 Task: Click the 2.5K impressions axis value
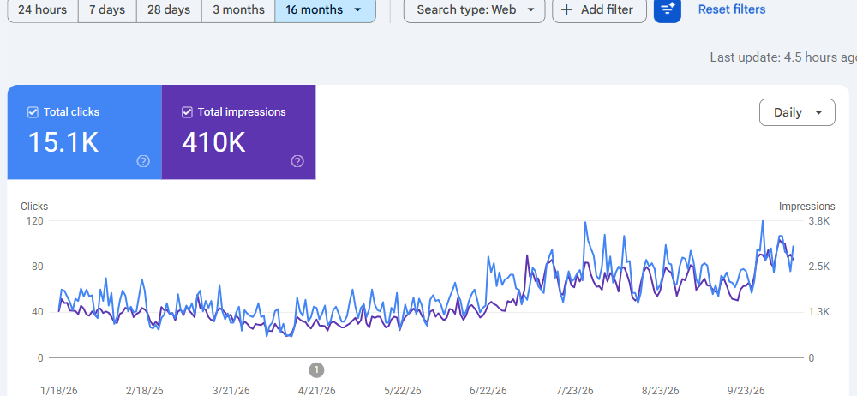(x=819, y=267)
